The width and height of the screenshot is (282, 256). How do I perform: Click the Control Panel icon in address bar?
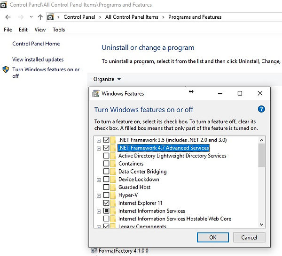pos(51,17)
